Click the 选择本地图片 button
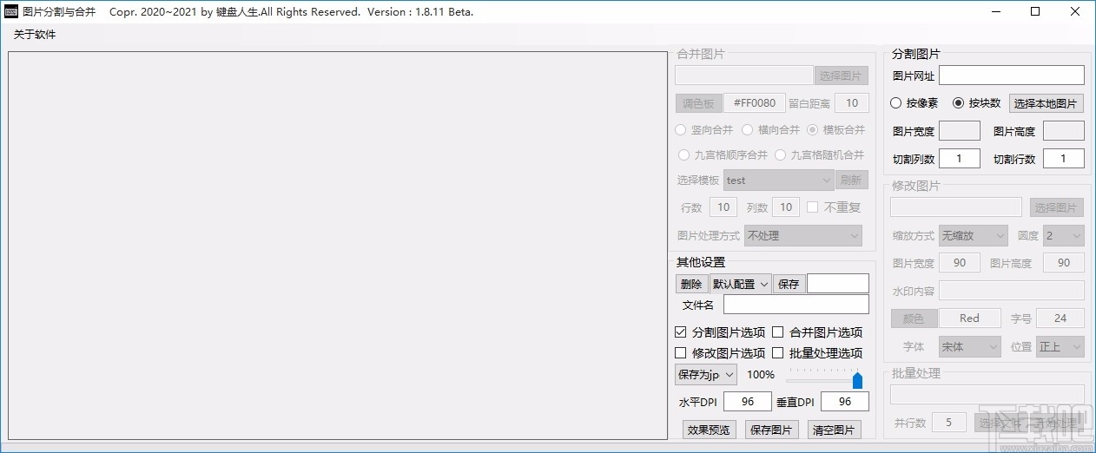 coord(1046,103)
